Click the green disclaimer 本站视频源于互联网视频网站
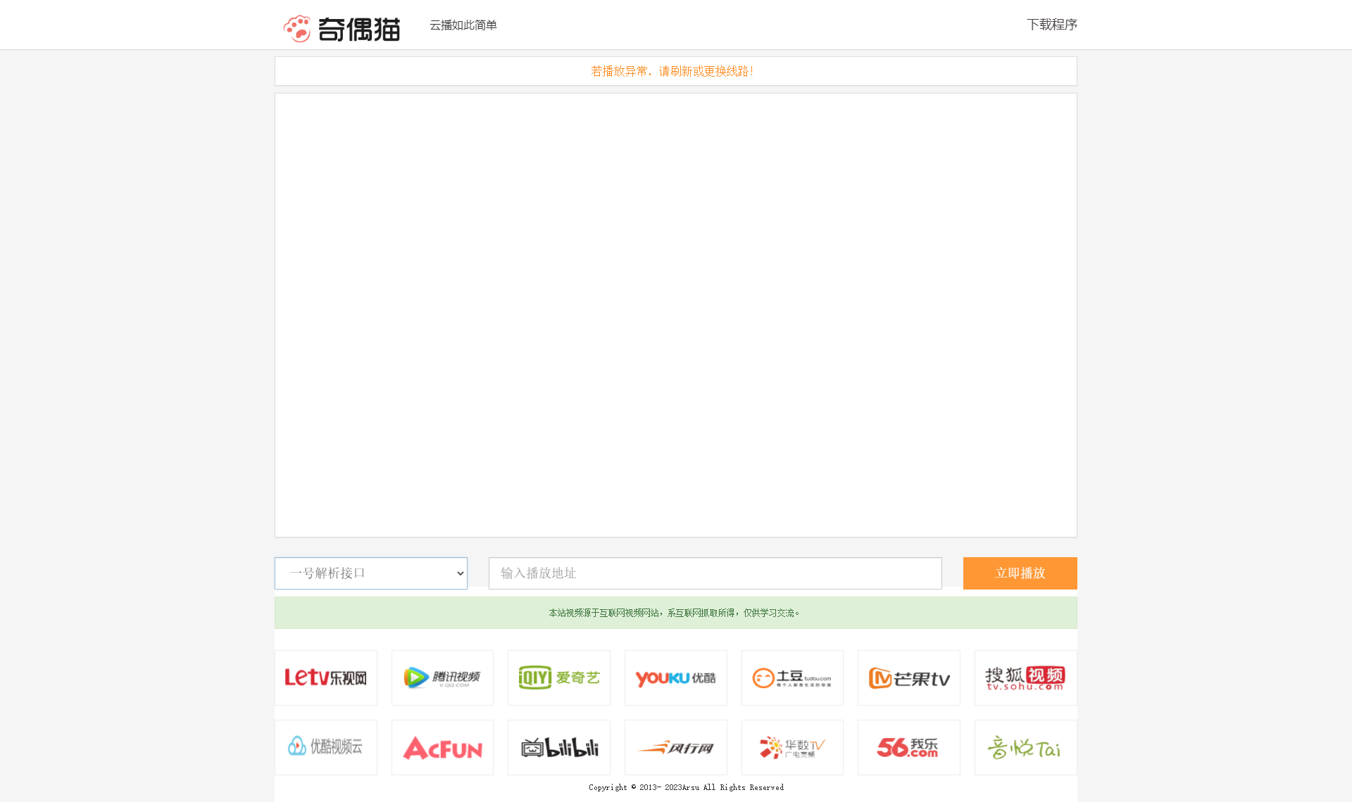 click(675, 613)
